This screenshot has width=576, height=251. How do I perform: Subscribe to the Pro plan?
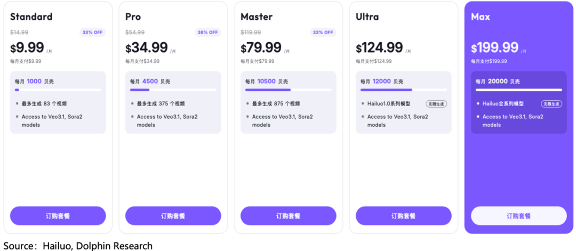coord(173,216)
